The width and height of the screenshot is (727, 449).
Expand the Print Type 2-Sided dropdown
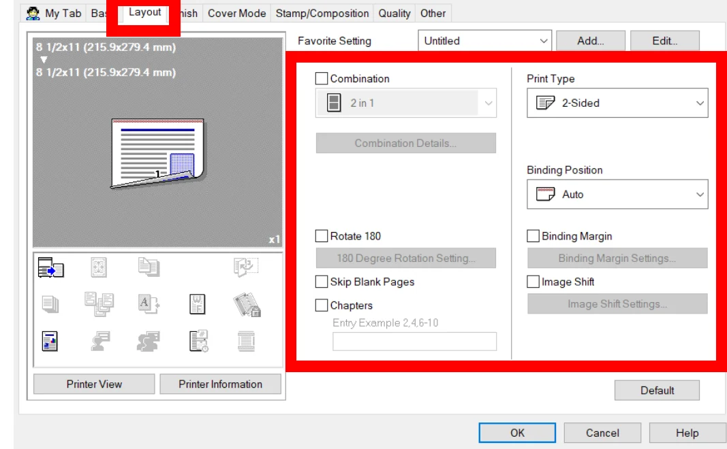617,103
